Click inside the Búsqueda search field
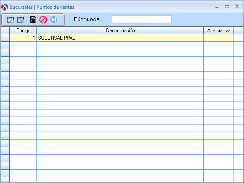The height and width of the screenshot is (183, 244). (x=142, y=19)
